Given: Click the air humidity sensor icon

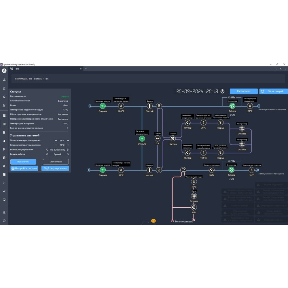Looking at the screenshot, I should [212, 170].
